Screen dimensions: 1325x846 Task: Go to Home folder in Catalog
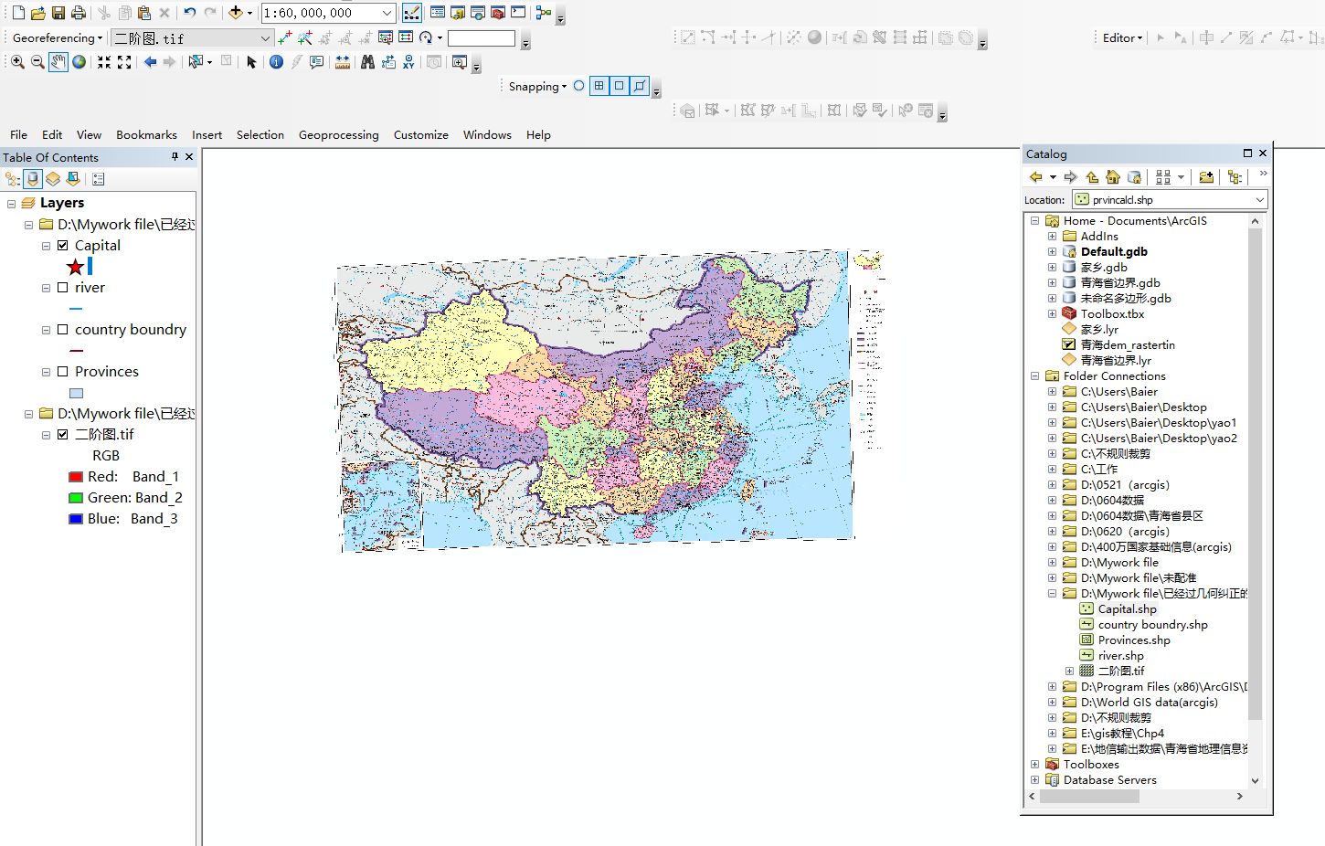pos(1112,177)
